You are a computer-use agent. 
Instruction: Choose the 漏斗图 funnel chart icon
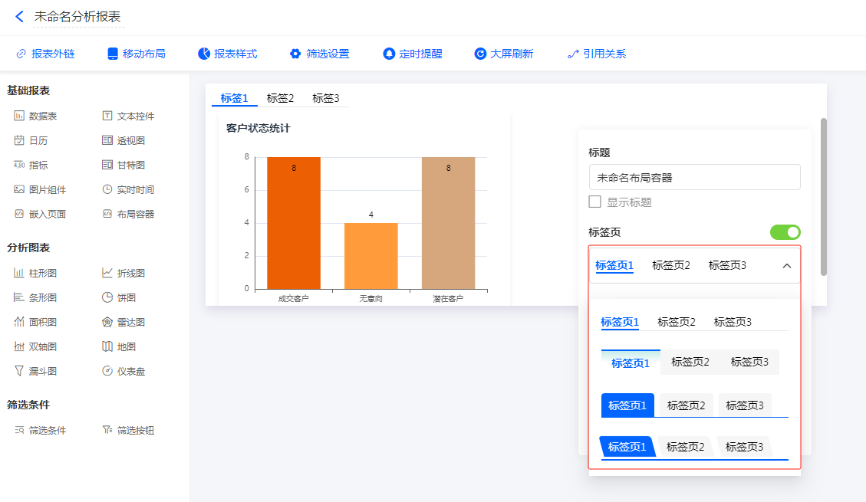tap(35, 371)
